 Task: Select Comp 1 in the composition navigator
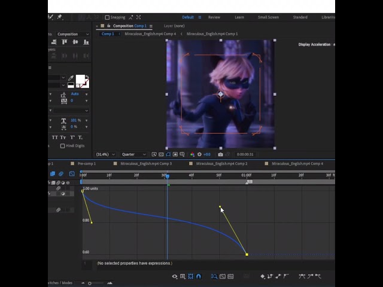pyautogui.click(x=108, y=34)
